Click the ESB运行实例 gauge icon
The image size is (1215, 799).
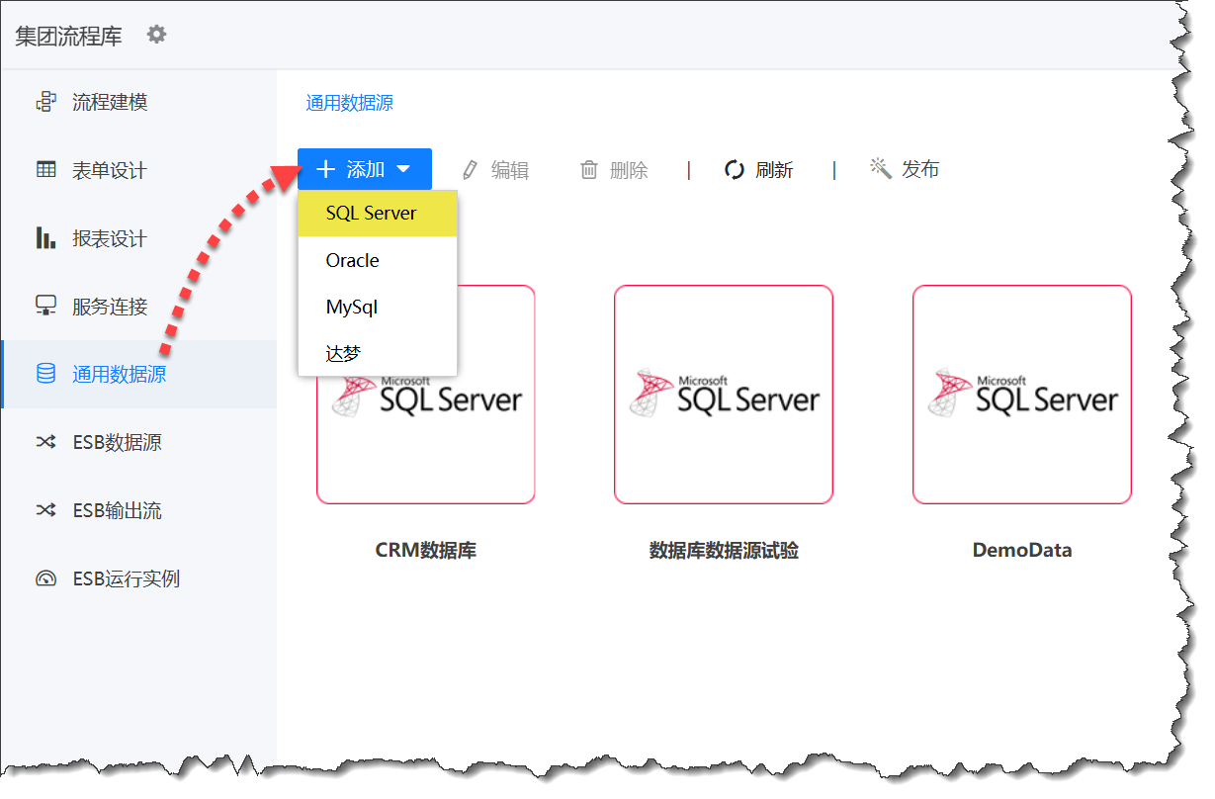coord(45,578)
